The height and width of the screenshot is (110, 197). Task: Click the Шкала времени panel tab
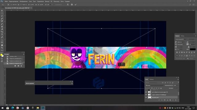[x=30, y=83]
